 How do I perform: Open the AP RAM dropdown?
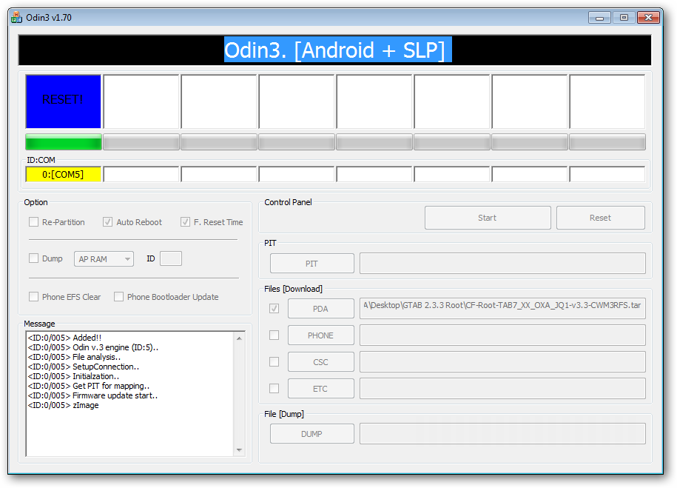104,259
